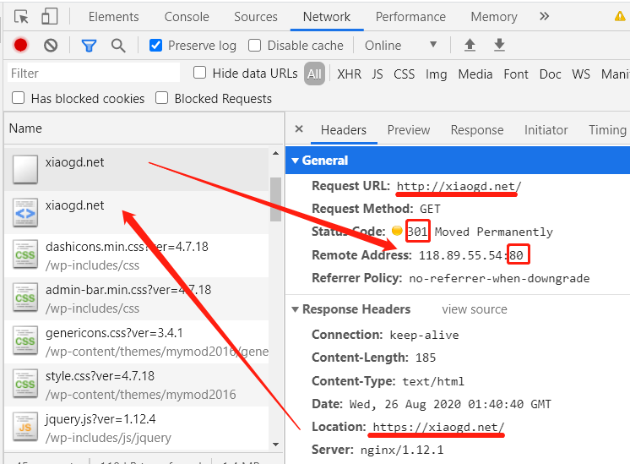630x464 pixels.
Task: Open the Network tab
Action: tap(327, 17)
